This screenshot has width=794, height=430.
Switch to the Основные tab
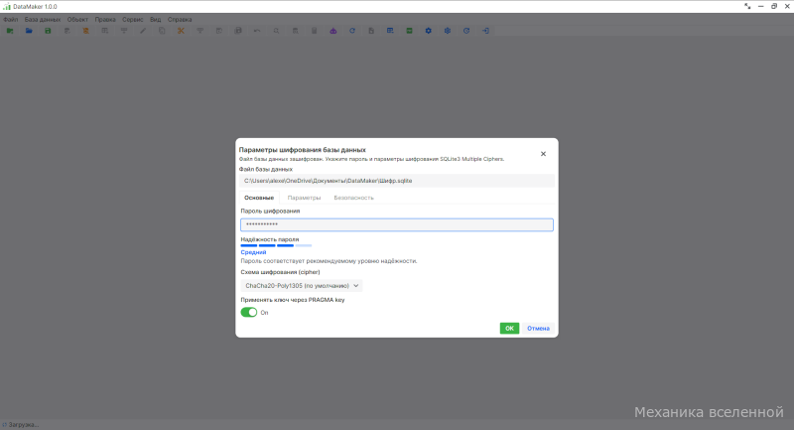coord(259,198)
